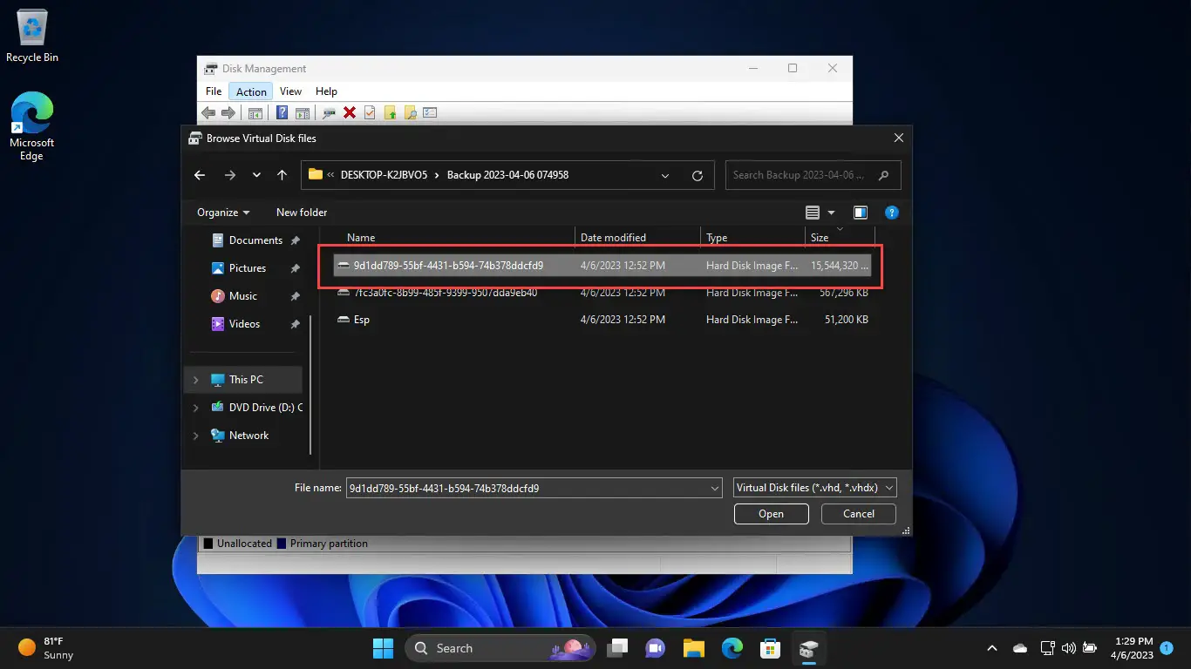Screen dimensions: 1191x669
Task: Open Microsoft Store from taskbar
Action: point(770,648)
